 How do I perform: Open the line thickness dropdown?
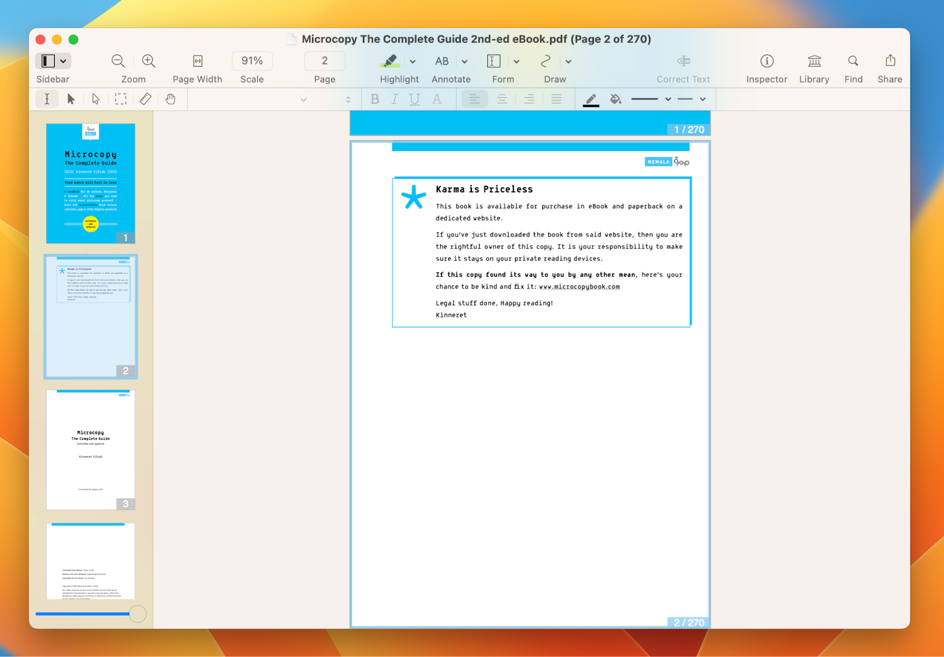[651, 99]
